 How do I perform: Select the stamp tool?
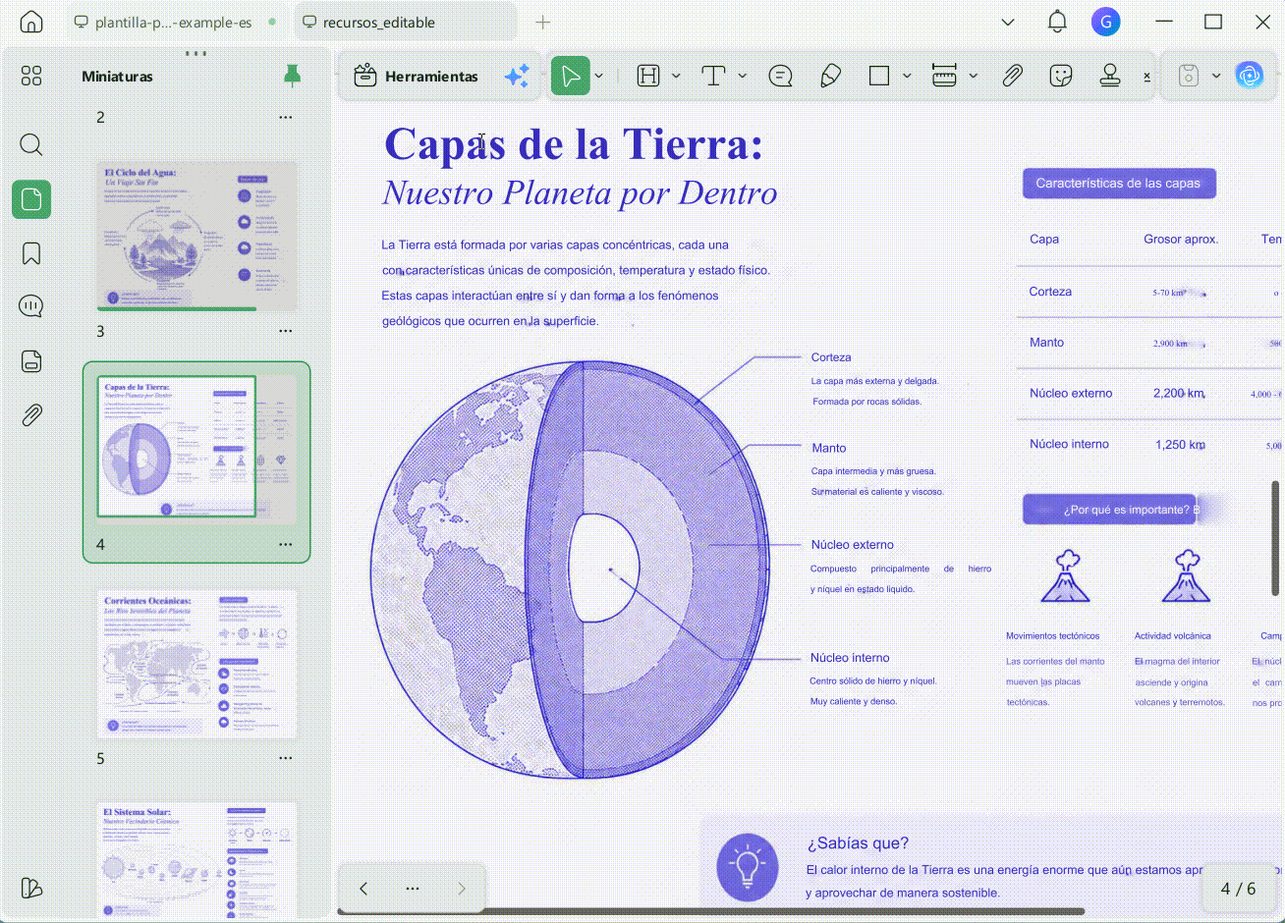pyautogui.click(x=1110, y=77)
